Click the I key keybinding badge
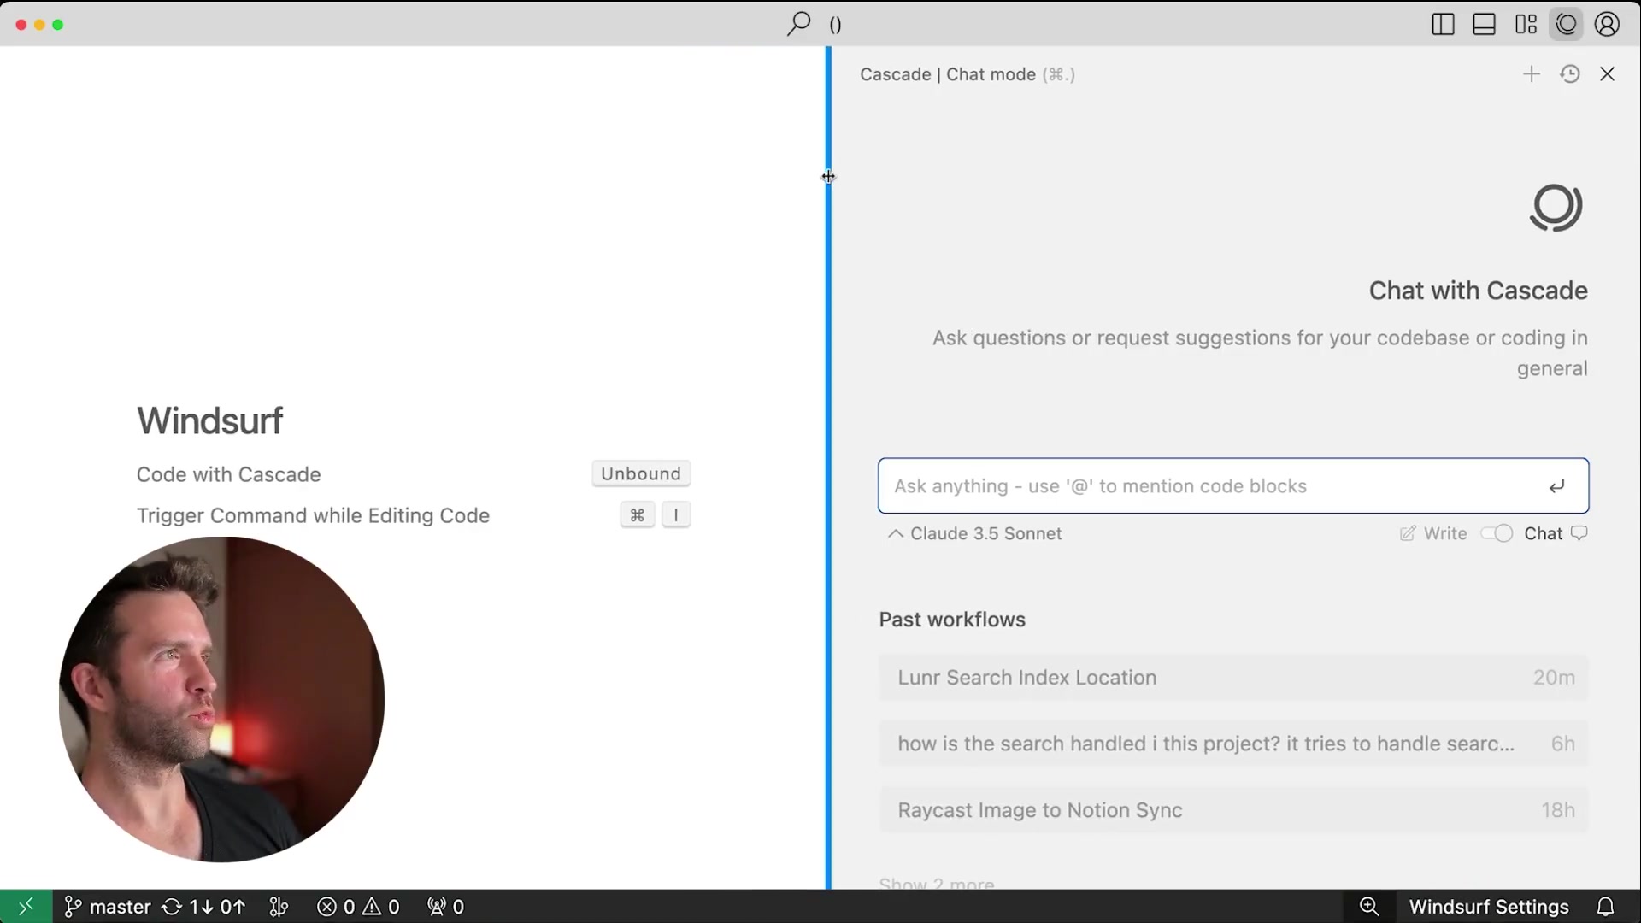Screen dimensions: 1641x923 click(676, 515)
